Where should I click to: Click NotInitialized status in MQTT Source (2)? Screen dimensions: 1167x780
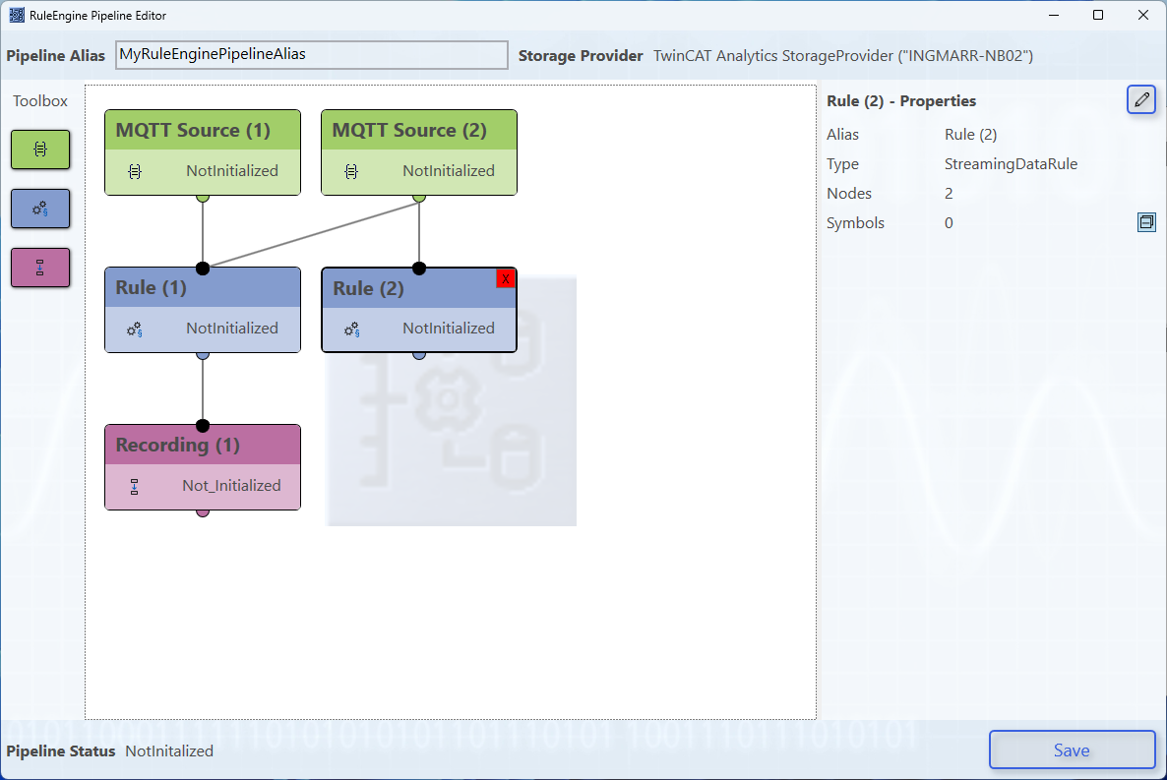pos(449,171)
